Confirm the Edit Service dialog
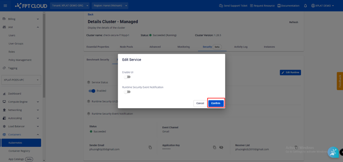 pyautogui.click(x=216, y=103)
